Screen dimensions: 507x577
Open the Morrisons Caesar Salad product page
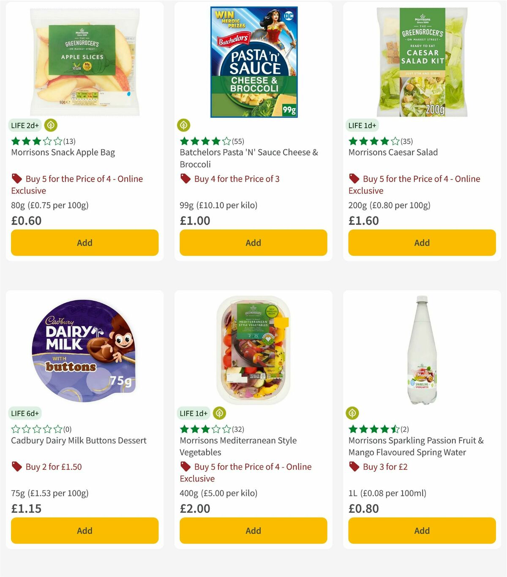(x=393, y=152)
